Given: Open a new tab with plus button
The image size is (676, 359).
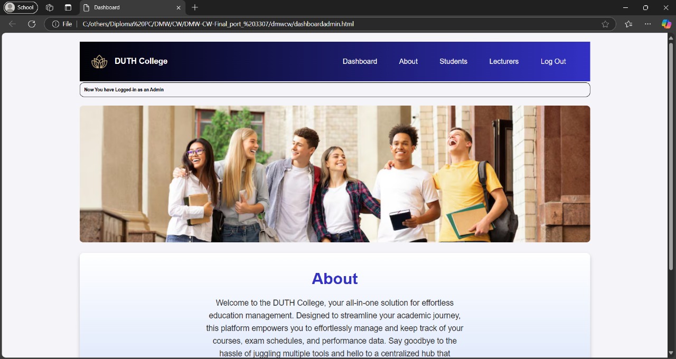Looking at the screenshot, I should [x=195, y=7].
